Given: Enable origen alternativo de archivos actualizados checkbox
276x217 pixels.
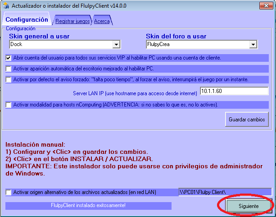Looking at the screenshot, I should coord(8,192).
